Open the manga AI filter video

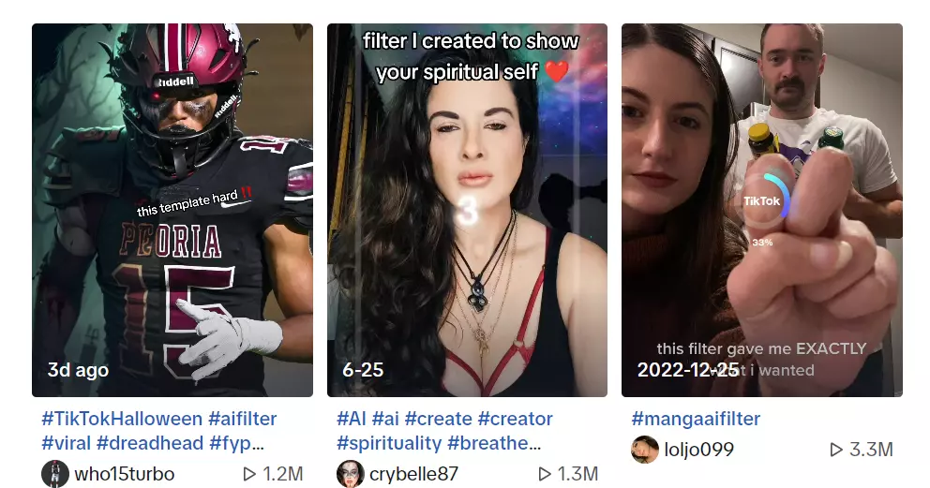762,210
